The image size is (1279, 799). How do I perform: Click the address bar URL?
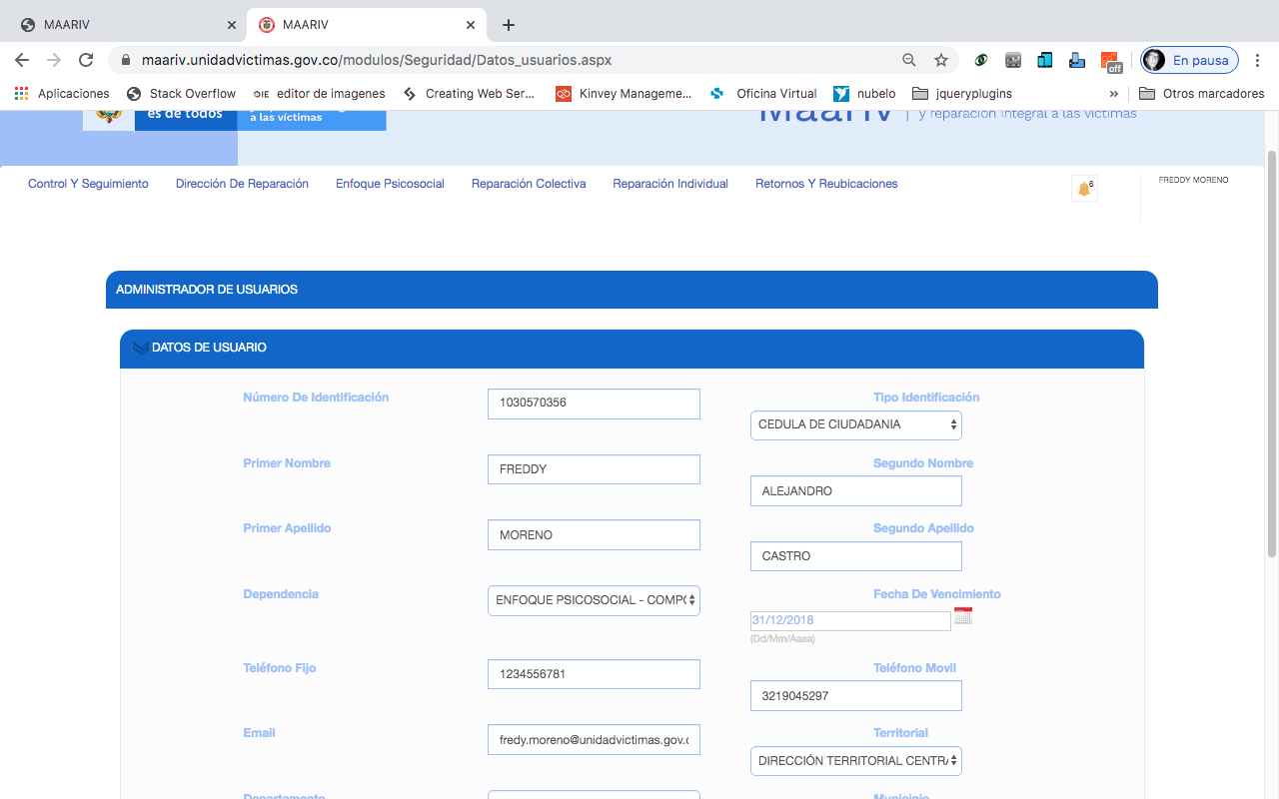pyautogui.click(x=377, y=60)
